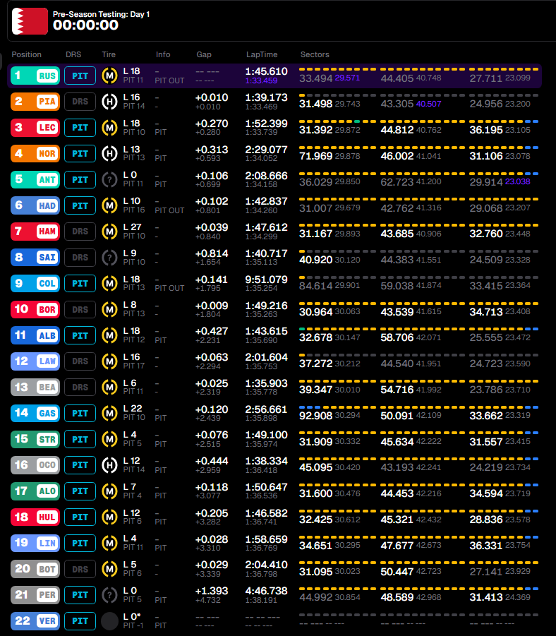Click the medium tire icon in COL row
This screenshot has width=556, height=636.
(x=109, y=283)
